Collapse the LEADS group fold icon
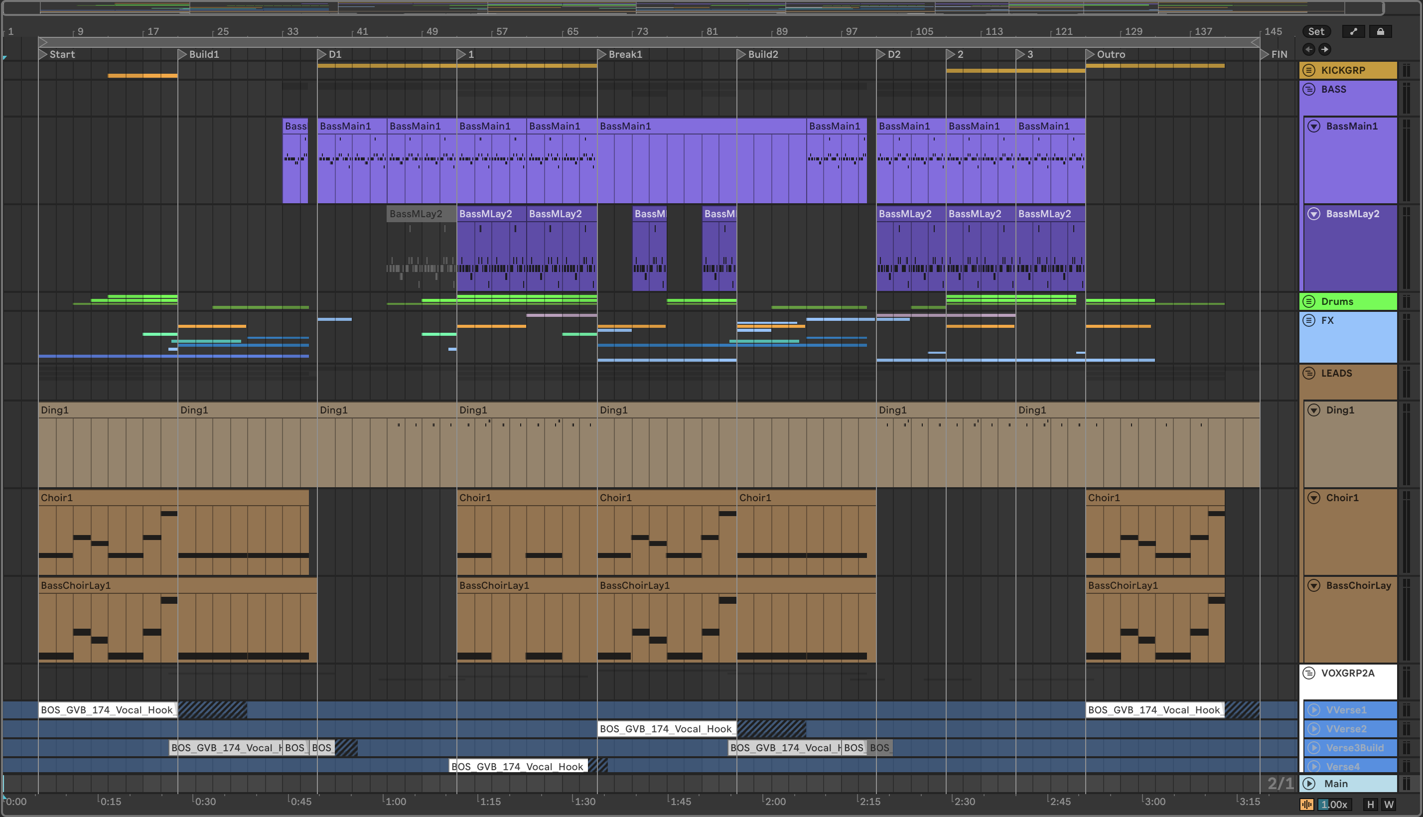The image size is (1423, 817). coord(1309,373)
